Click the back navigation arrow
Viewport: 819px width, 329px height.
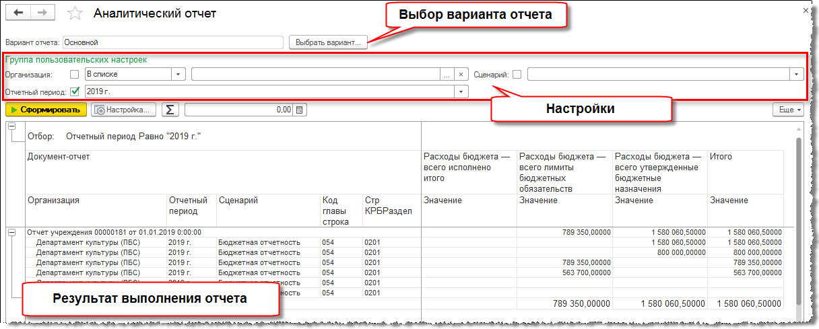pos(18,13)
